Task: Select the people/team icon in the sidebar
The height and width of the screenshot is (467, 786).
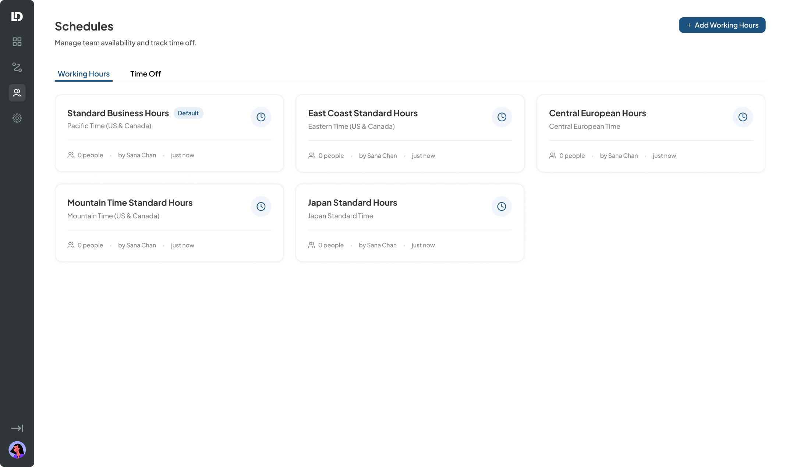Action: click(x=17, y=93)
